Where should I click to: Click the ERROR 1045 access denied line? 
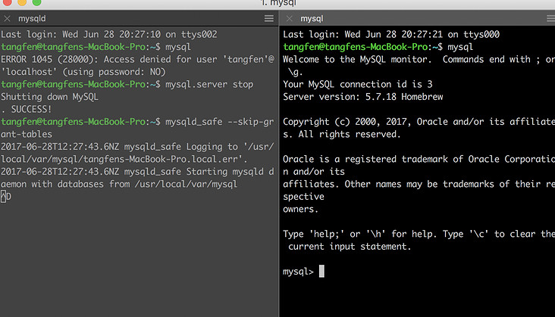pyautogui.click(x=136, y=59)
